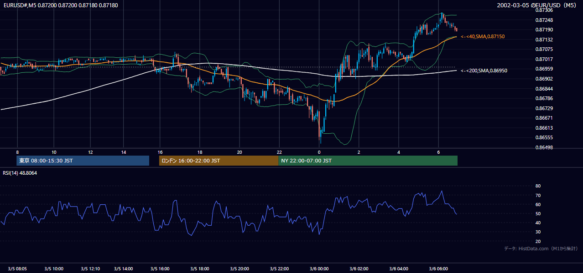
Task: Click the bottom time label 3/5 20:00
Action: 239,269
